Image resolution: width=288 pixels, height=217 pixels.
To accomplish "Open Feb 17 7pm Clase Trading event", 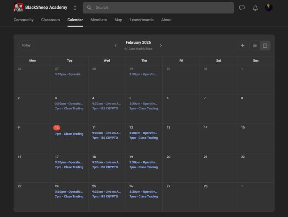I will pos(69,167).
